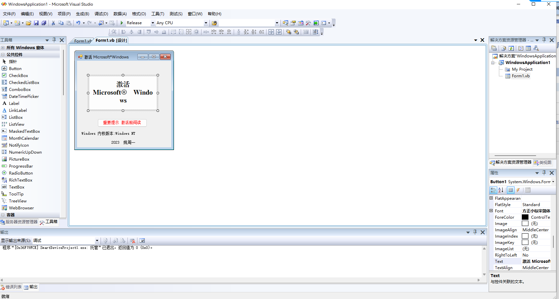Image resolution: width=559 pixels, height=299 pixels.
Task: Open the Any CPU platform dropdown
Action: pos(206,23)
